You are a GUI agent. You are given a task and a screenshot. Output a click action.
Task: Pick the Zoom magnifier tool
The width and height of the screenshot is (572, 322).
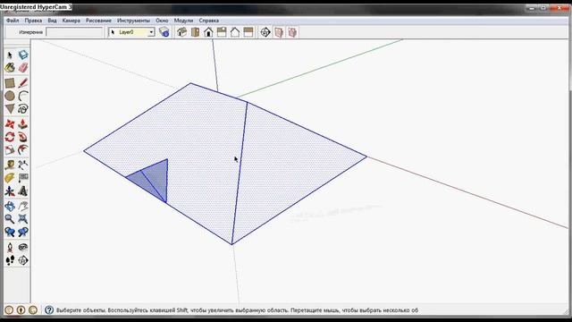(10, 219)
